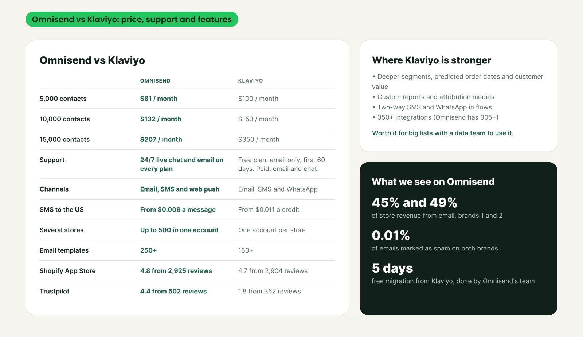Click the 'Several stores' row label
Screen dimensions: 583x337
coord(62,230)
